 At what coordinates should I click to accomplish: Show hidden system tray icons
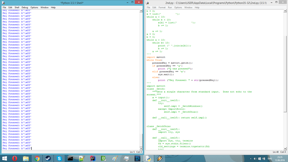pos(251,159)
